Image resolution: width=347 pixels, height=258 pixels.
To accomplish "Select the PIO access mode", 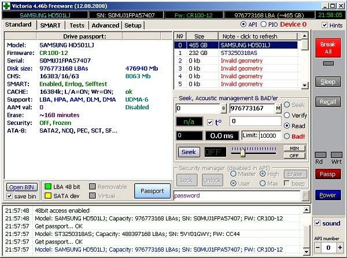I will pyautogui.click(x=263, y=24).
